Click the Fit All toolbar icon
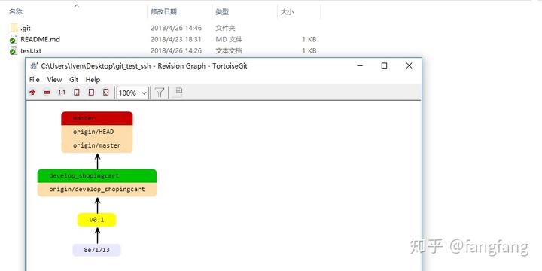The width and height of the screenshot is (542, 271). tap(106, 93)
